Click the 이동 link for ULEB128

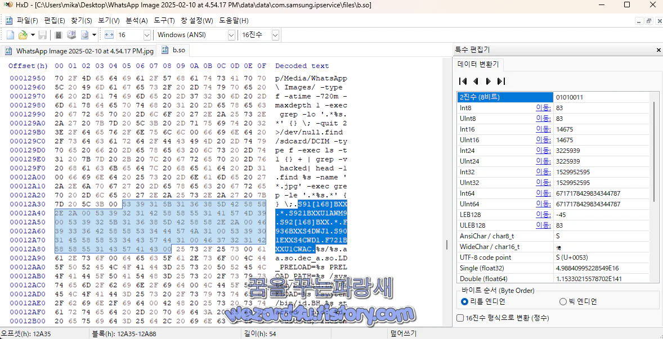coord(543,225)
